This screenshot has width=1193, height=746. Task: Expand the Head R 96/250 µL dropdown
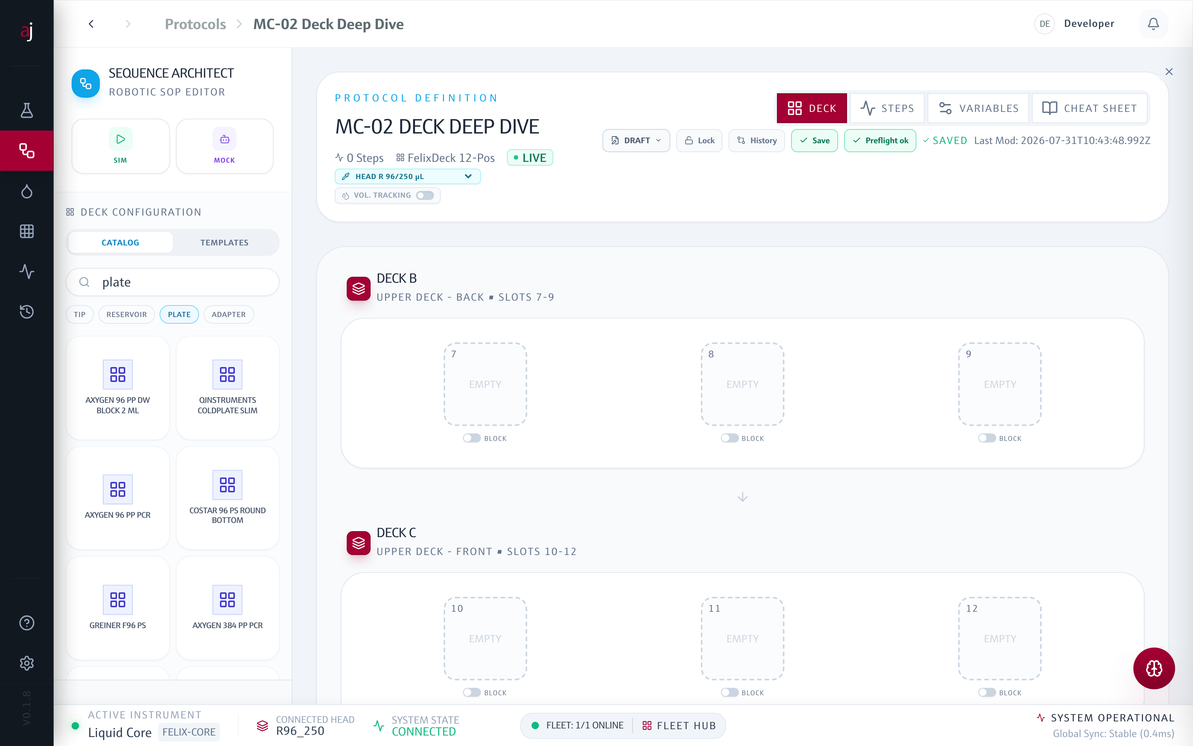(408, 176)
